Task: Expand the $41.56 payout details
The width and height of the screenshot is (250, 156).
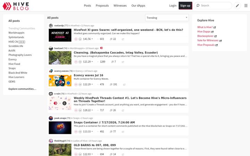Action: [88, 39]
